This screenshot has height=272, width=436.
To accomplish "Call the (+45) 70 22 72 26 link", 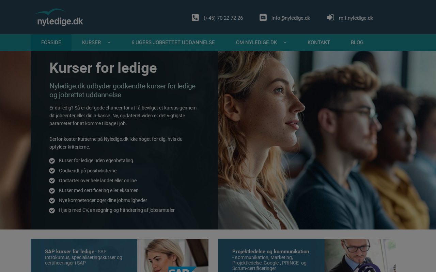I will click(x=223, y=18).
